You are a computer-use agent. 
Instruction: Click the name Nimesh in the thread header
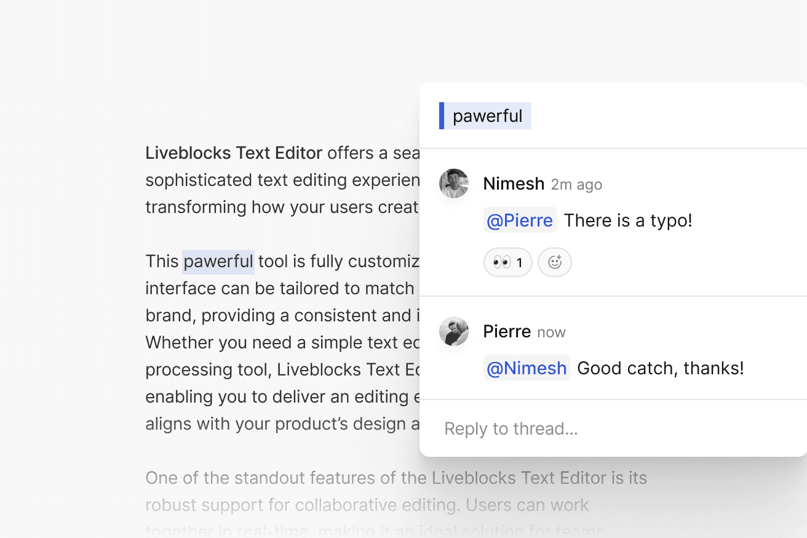point(513,183)
